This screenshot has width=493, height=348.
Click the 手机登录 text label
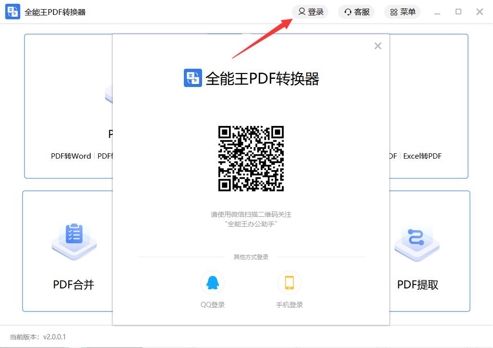[289, 305]
